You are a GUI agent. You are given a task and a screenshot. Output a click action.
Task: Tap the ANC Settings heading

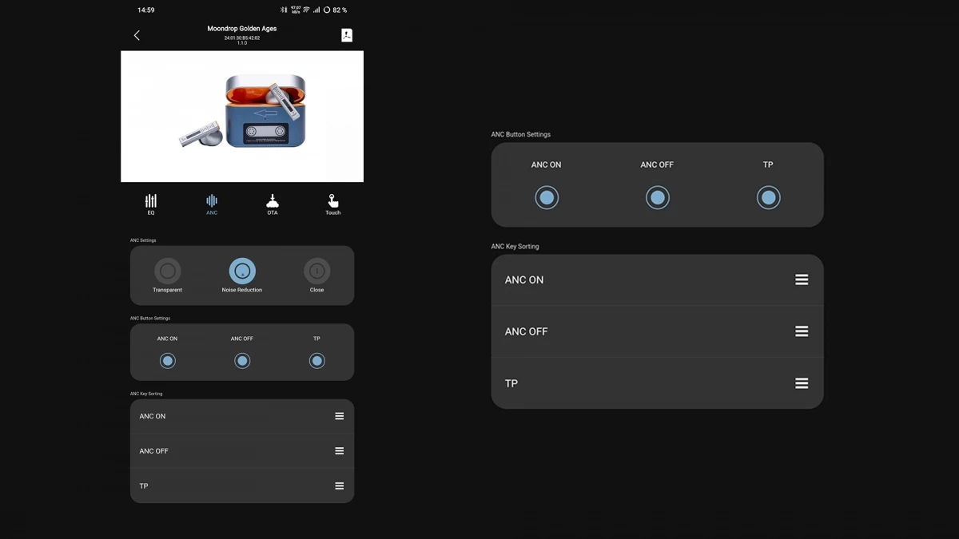[143, 240]
